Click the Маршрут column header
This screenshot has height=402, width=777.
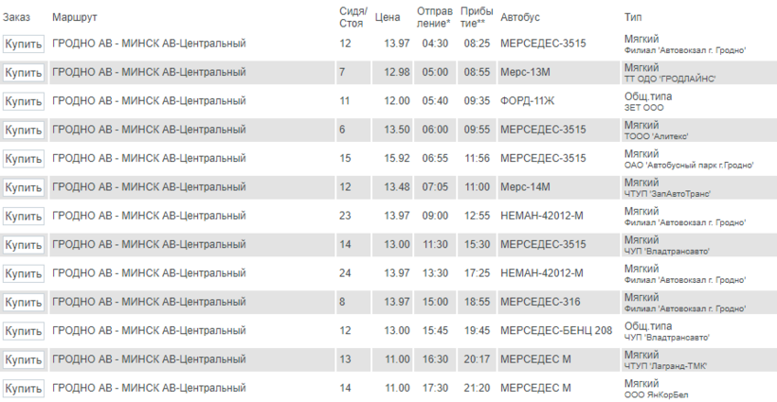pyautogui.click(x=75, y=17)
